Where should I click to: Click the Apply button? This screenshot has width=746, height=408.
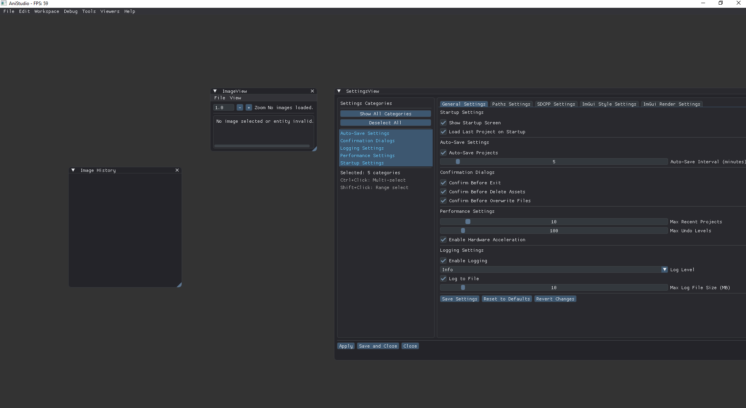click(346, 346)
